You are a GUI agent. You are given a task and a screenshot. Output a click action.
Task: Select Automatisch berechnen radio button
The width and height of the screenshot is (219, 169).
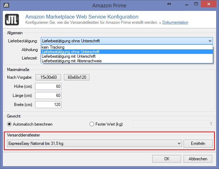pos(9,124)
